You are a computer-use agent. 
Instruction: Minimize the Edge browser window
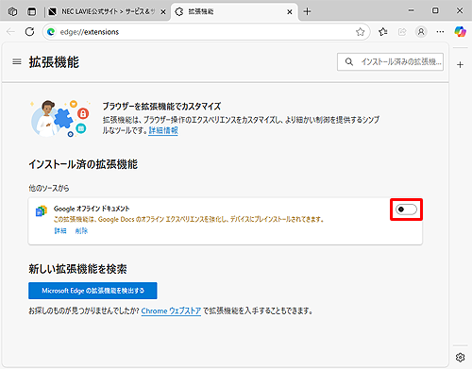(411, 10)
